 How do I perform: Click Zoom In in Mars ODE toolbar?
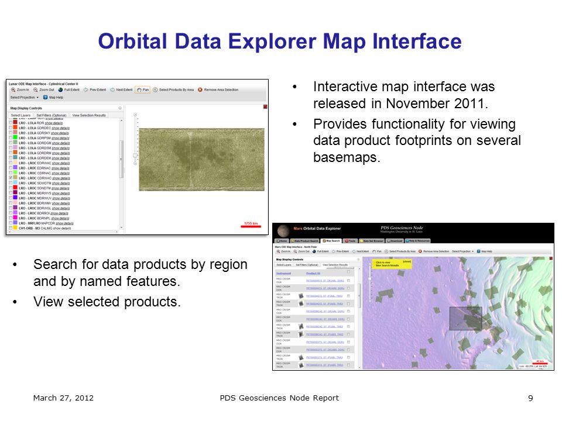click(x=283, y=251)
